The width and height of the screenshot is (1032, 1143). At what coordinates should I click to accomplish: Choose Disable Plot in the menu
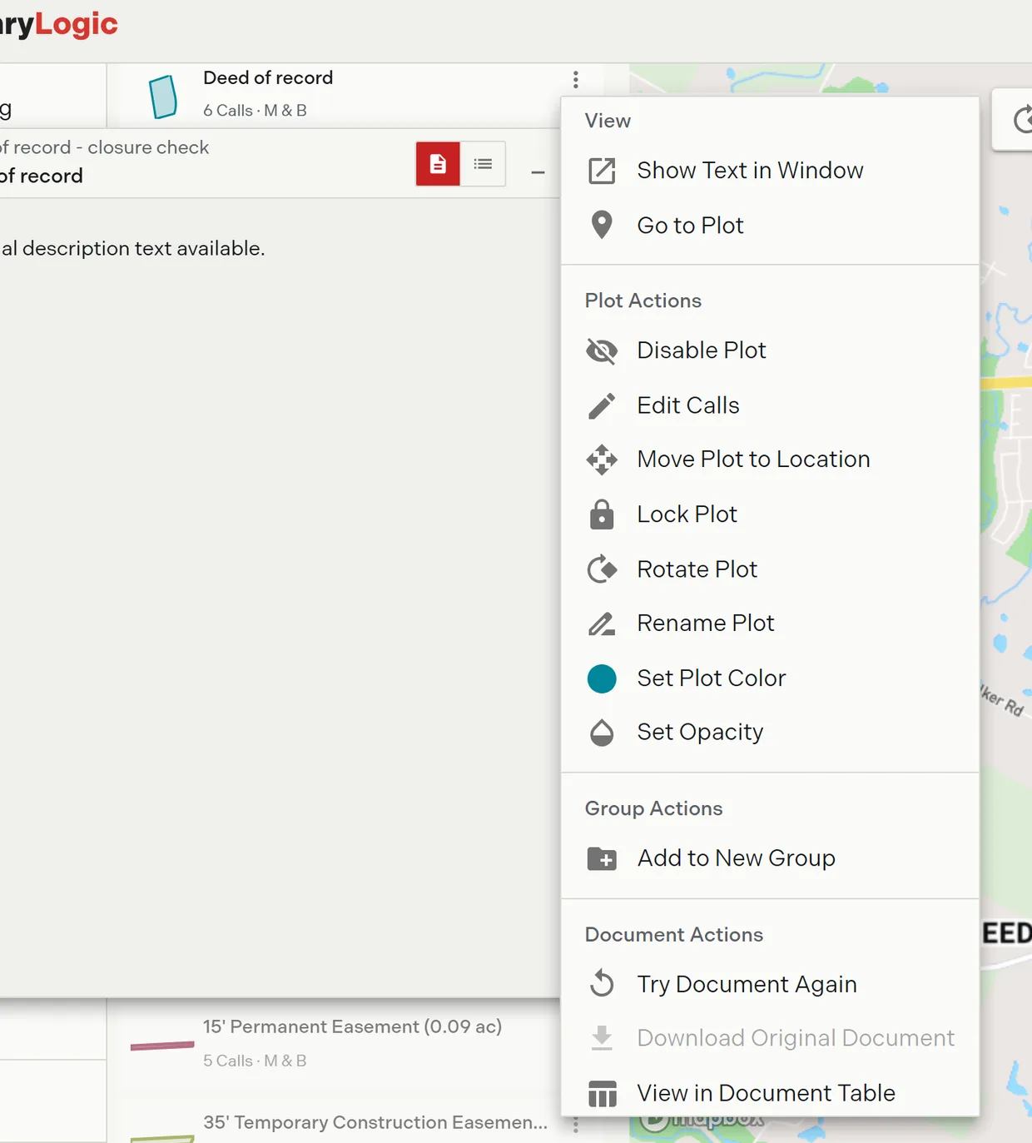(770, 350)
